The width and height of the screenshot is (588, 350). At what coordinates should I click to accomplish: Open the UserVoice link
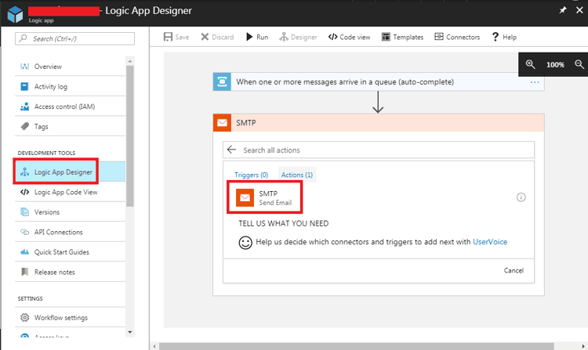click(490, 242)
